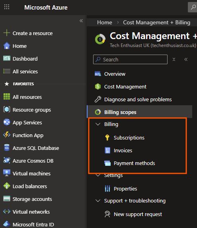Click the Properties sliders icon

pos(107,189)
